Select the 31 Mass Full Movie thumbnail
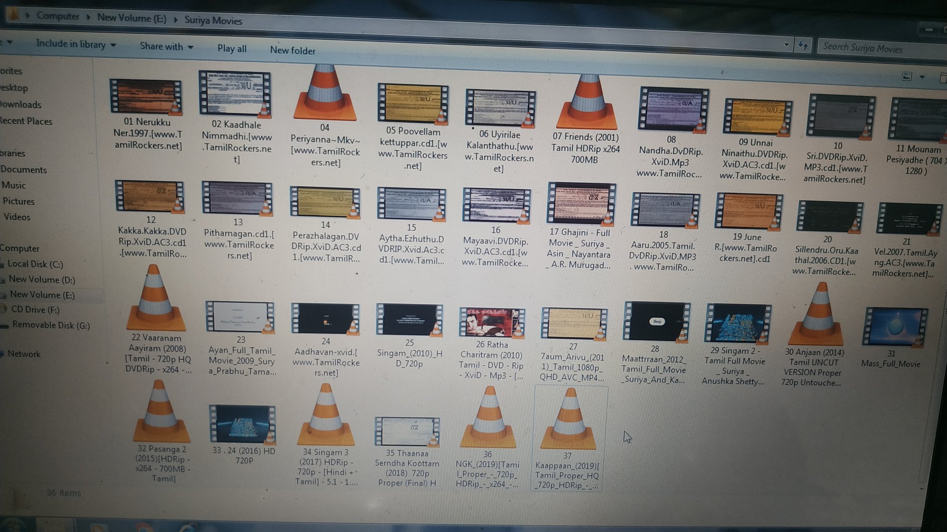 tap(896, 328)
